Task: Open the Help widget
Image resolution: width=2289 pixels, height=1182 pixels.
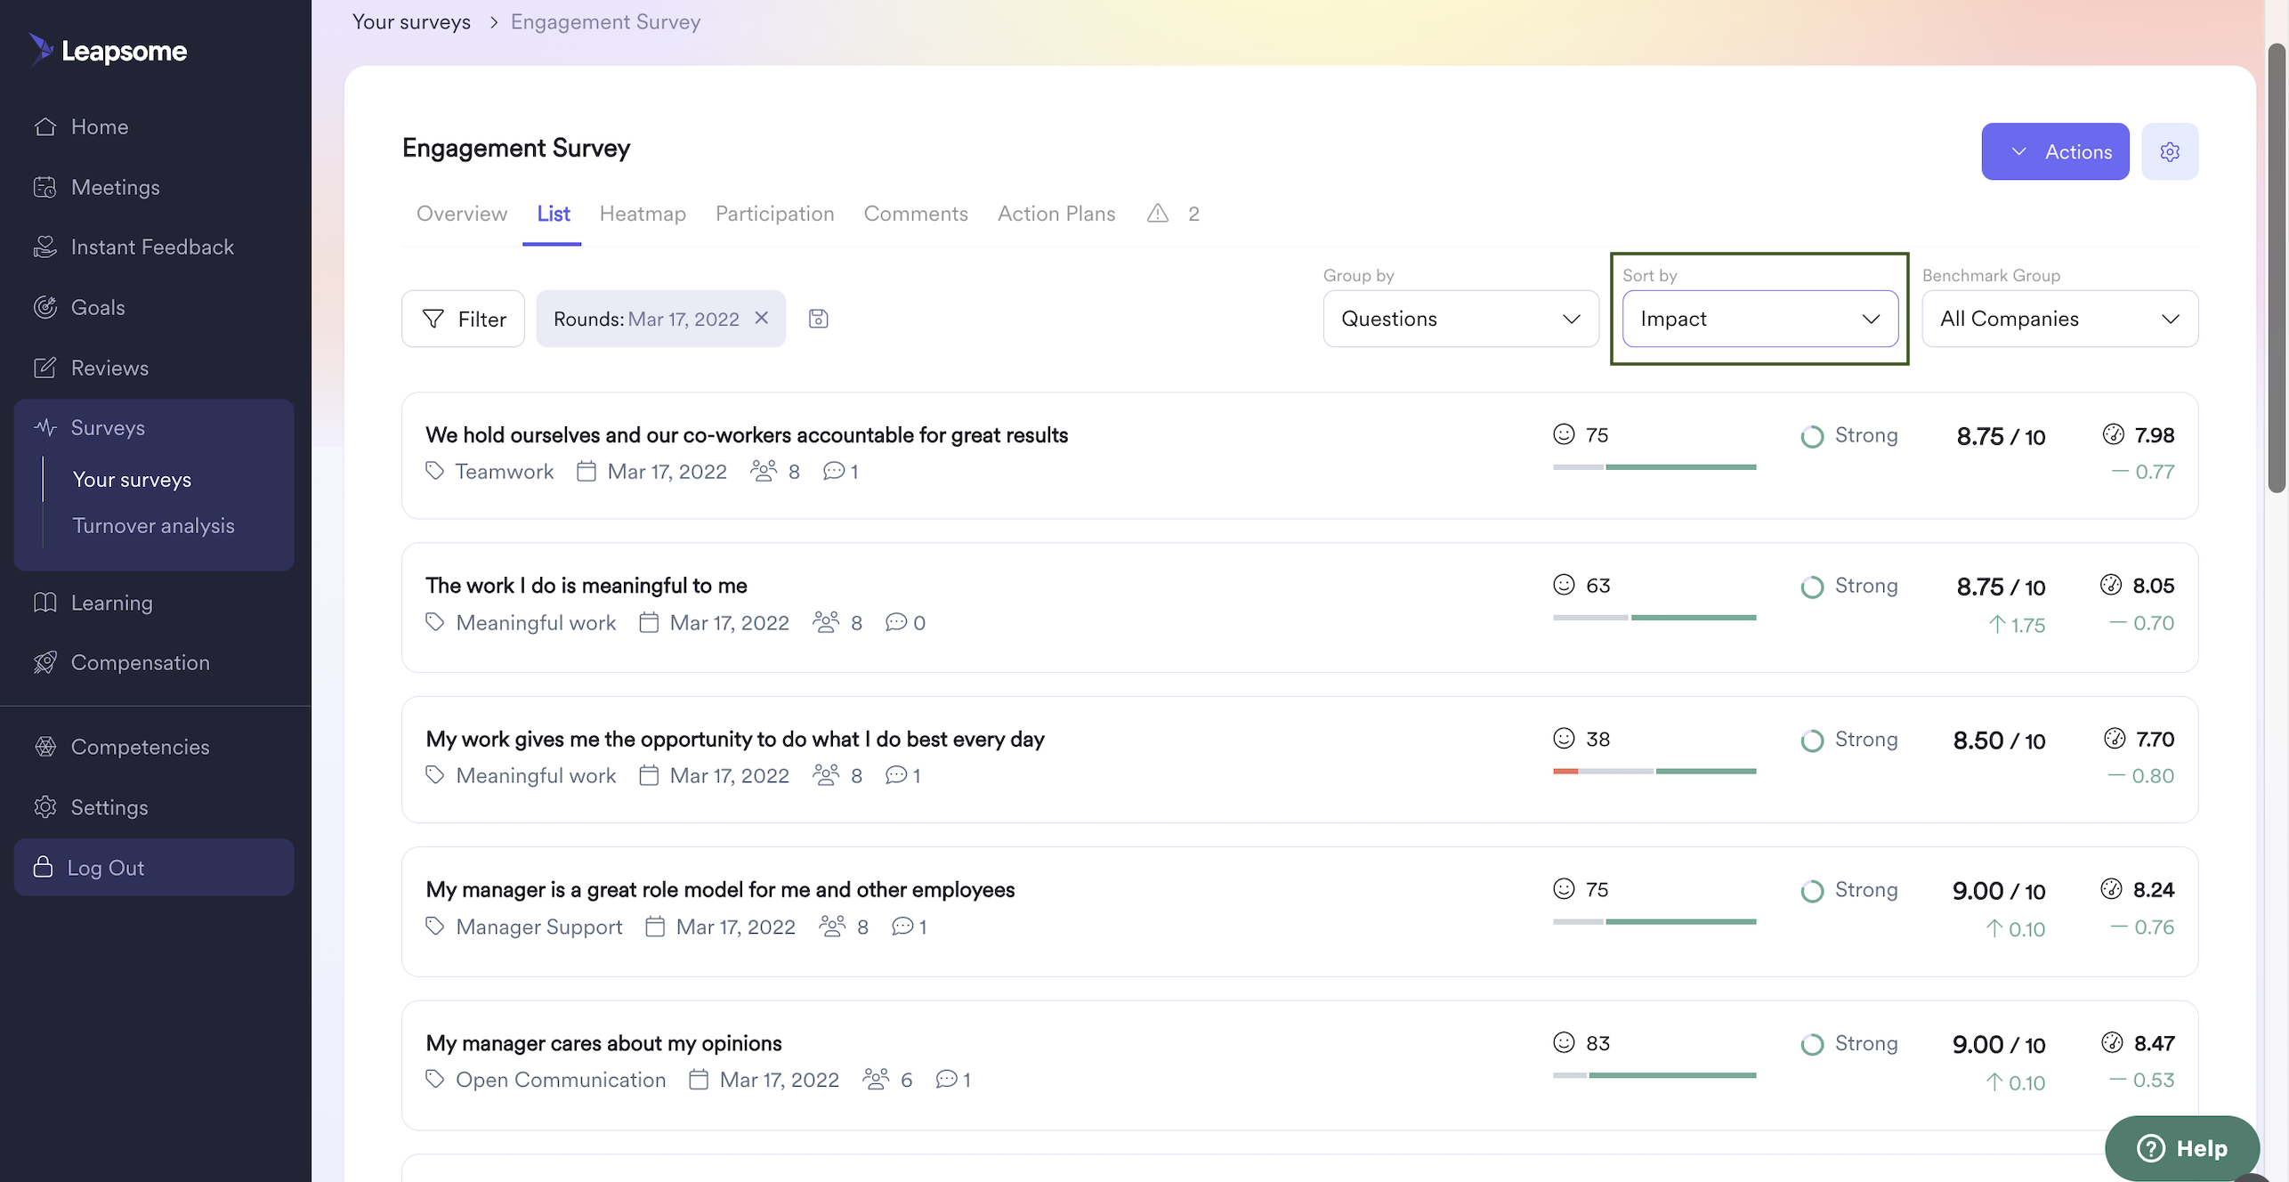Action: tap(2181, 1148)
